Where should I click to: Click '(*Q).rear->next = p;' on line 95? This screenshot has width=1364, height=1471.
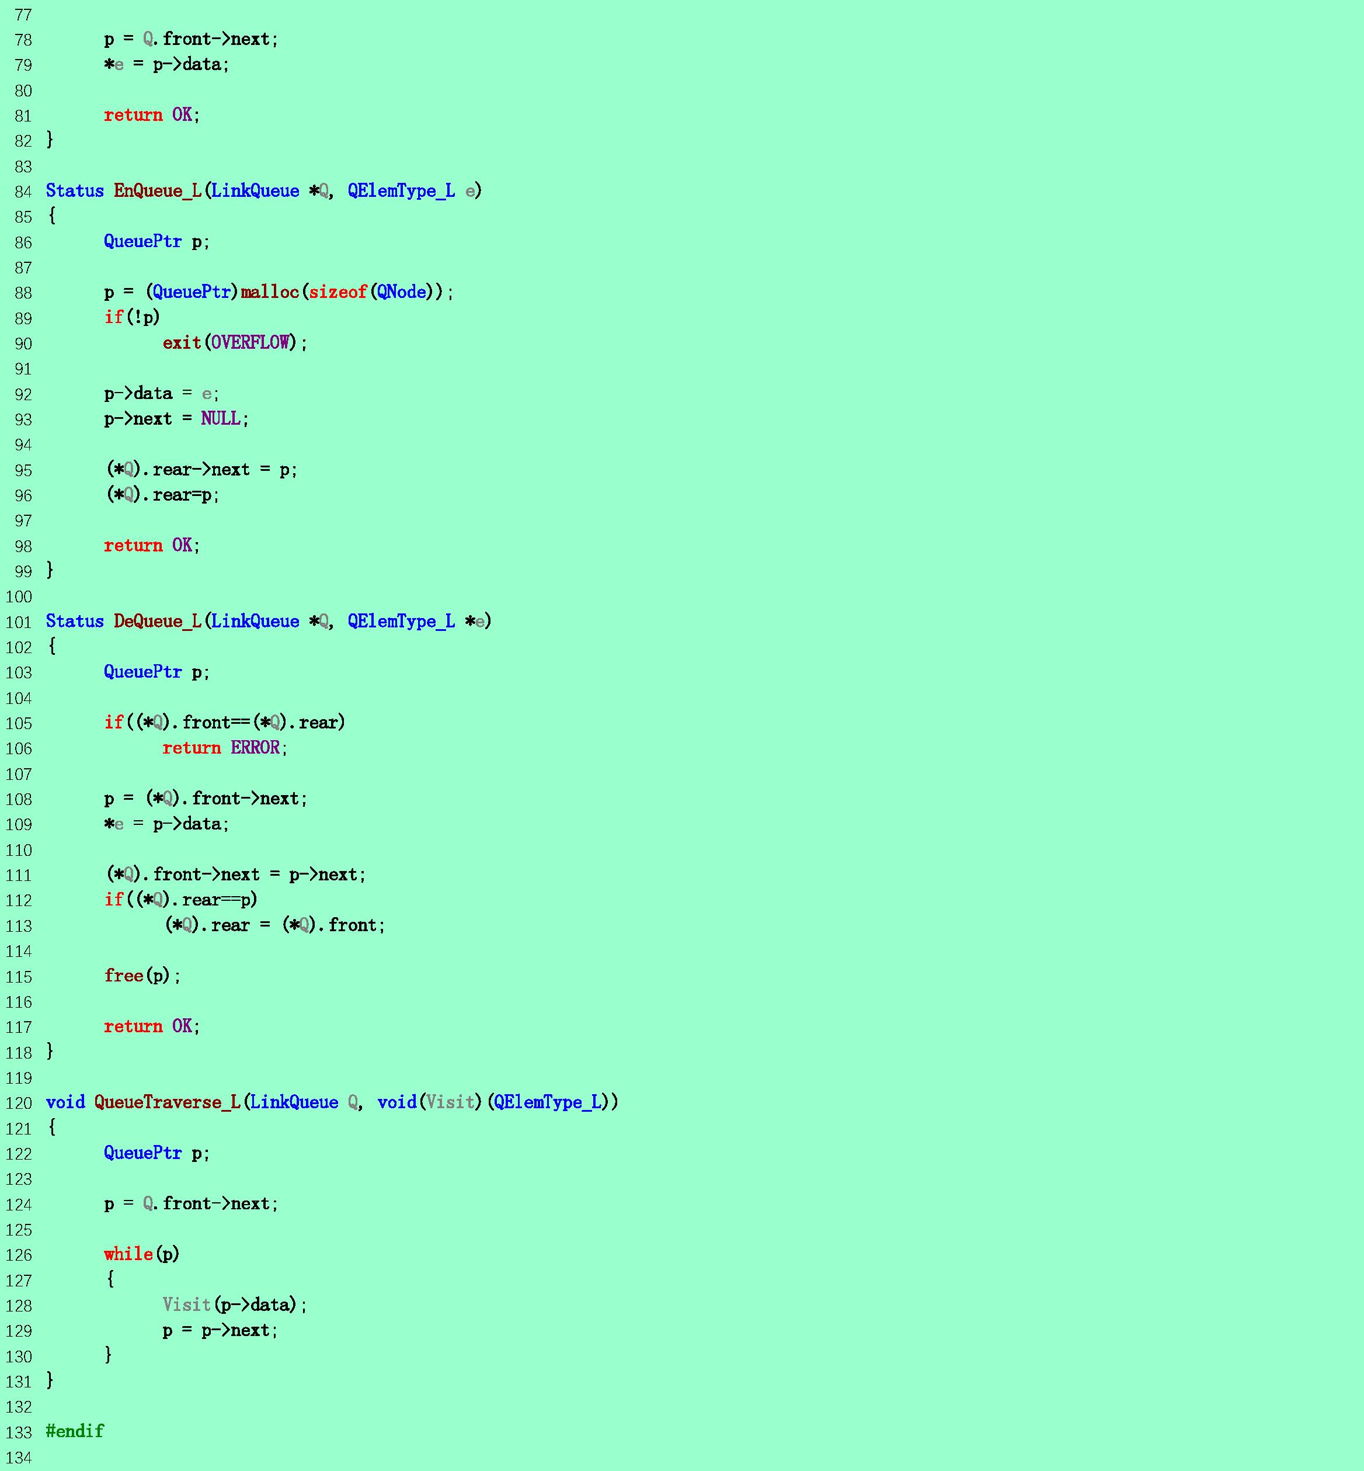[201, 470]
